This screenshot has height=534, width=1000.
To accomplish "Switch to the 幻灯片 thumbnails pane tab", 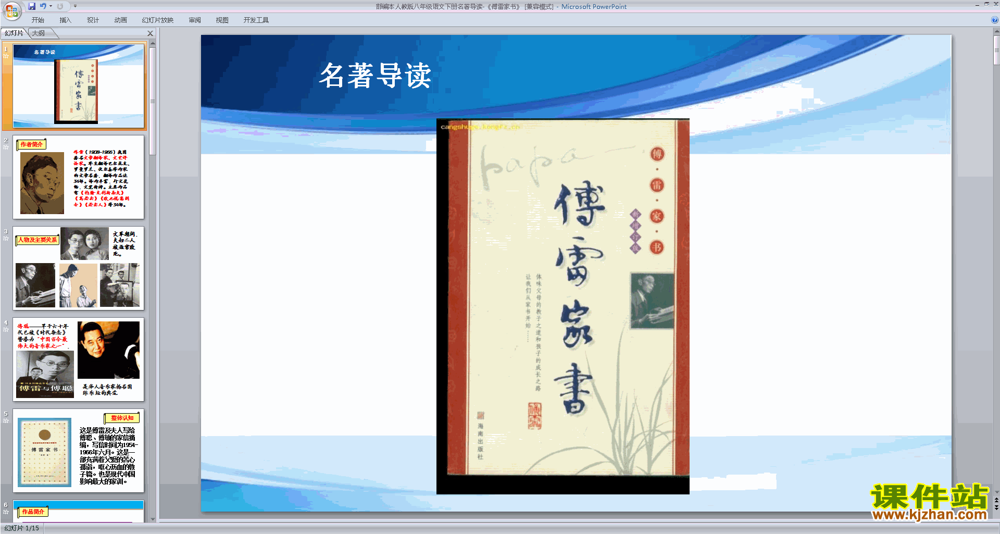I will click(x=14, y=33).
